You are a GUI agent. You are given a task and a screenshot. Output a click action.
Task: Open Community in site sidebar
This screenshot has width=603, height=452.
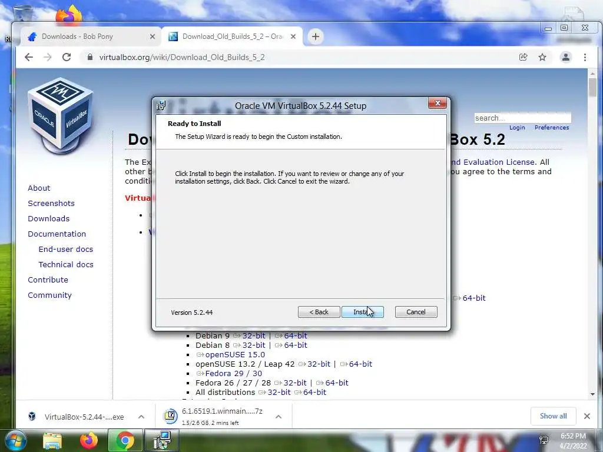(49, 295)
